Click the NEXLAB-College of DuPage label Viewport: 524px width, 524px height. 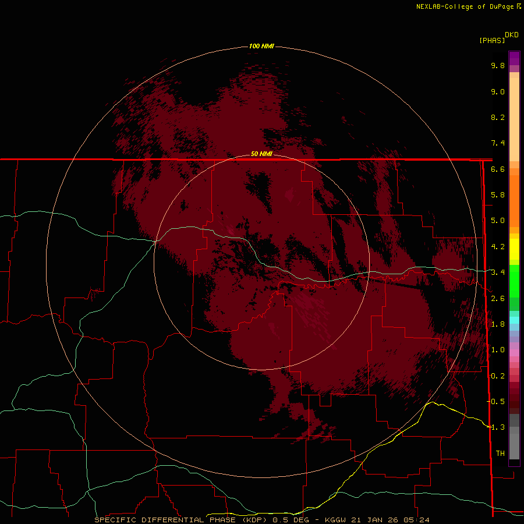[x=469, y=6]
